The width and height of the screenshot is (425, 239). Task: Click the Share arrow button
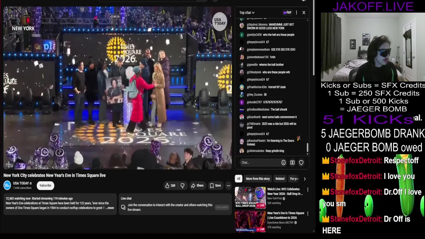coord(197,186)
